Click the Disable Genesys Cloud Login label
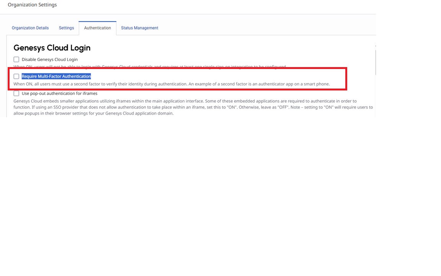441x276 pixels. pyautogui.click(x=49, y=59)
